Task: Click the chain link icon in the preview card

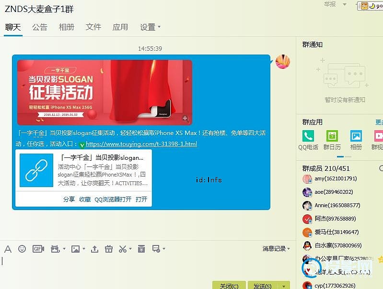Action: [x=36, y=170]
